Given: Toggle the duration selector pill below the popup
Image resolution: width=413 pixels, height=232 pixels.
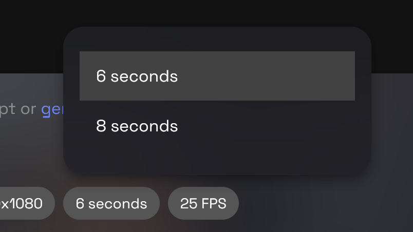Looking at the screenshot, I should coord(111,203).
